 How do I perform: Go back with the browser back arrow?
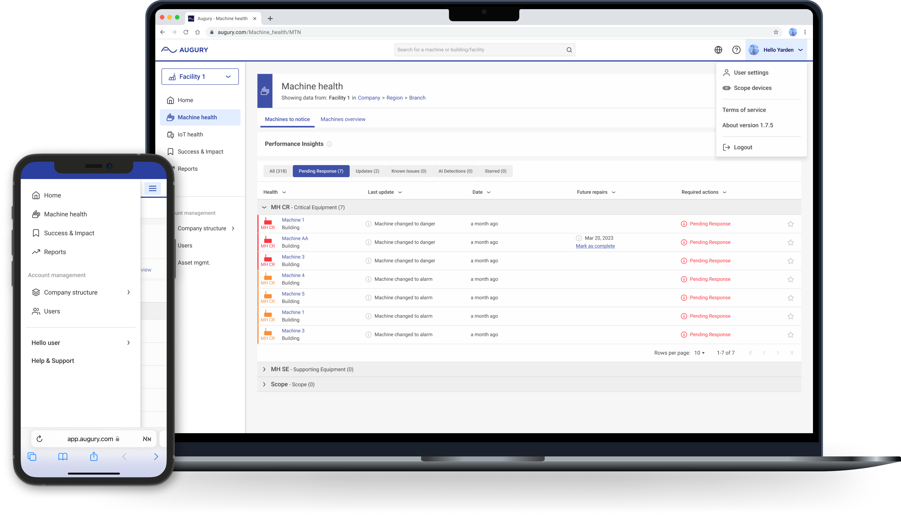(x=162, y=32)
